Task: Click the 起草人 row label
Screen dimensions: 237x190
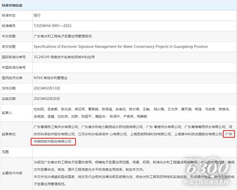Action: click(x=8, y=113)
